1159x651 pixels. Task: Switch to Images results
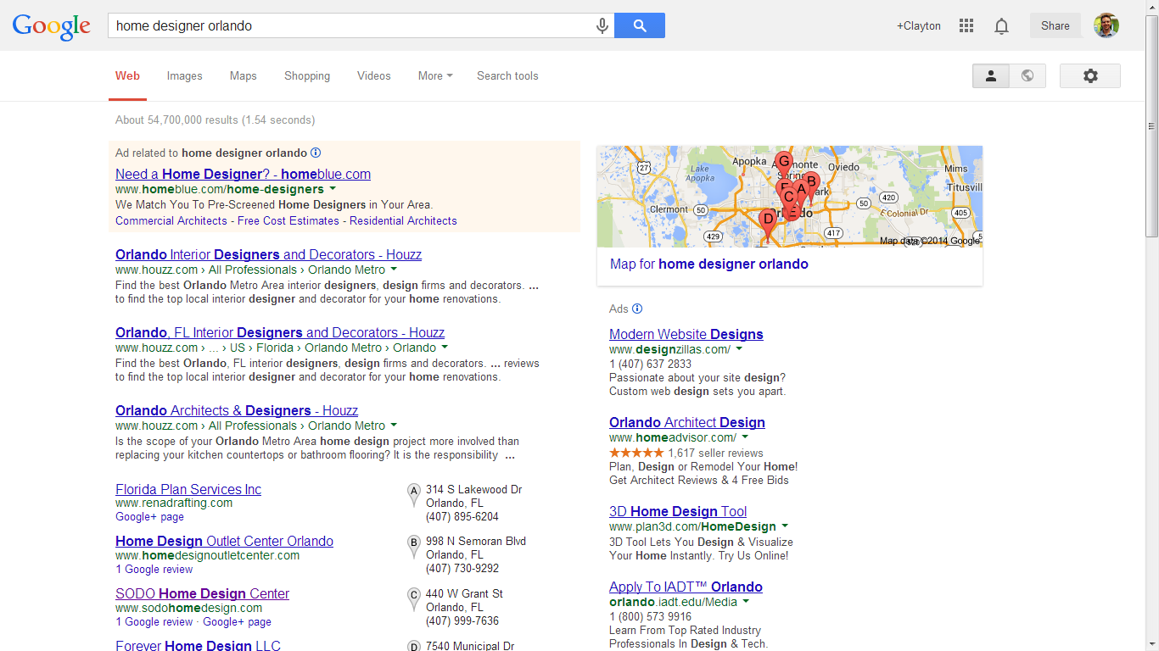[x=184, y=75]
